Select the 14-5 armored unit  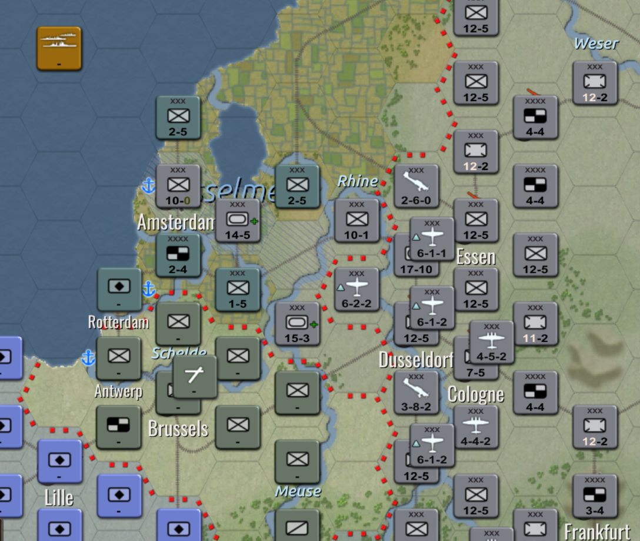[x=238, y=221]
